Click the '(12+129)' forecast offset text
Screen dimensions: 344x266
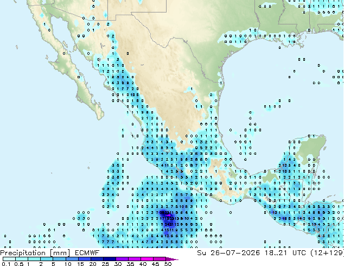click(327, 253)
